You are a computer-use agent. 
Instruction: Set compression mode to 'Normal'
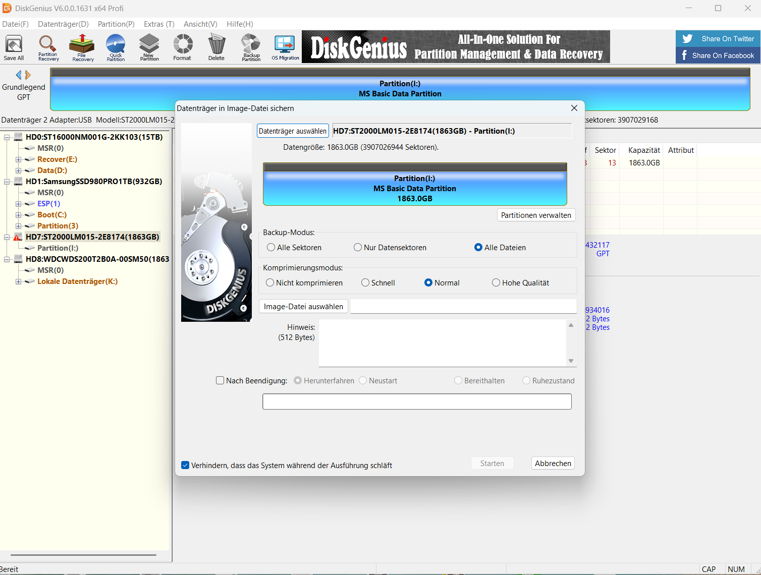[x=428, y=282]
